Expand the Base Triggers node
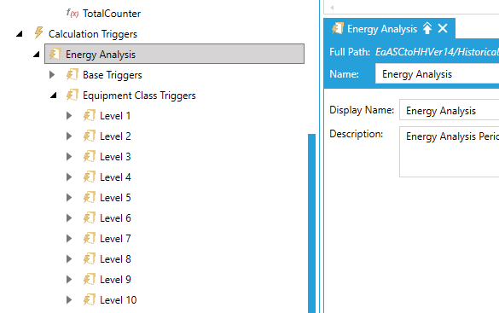 pos(52,75)
